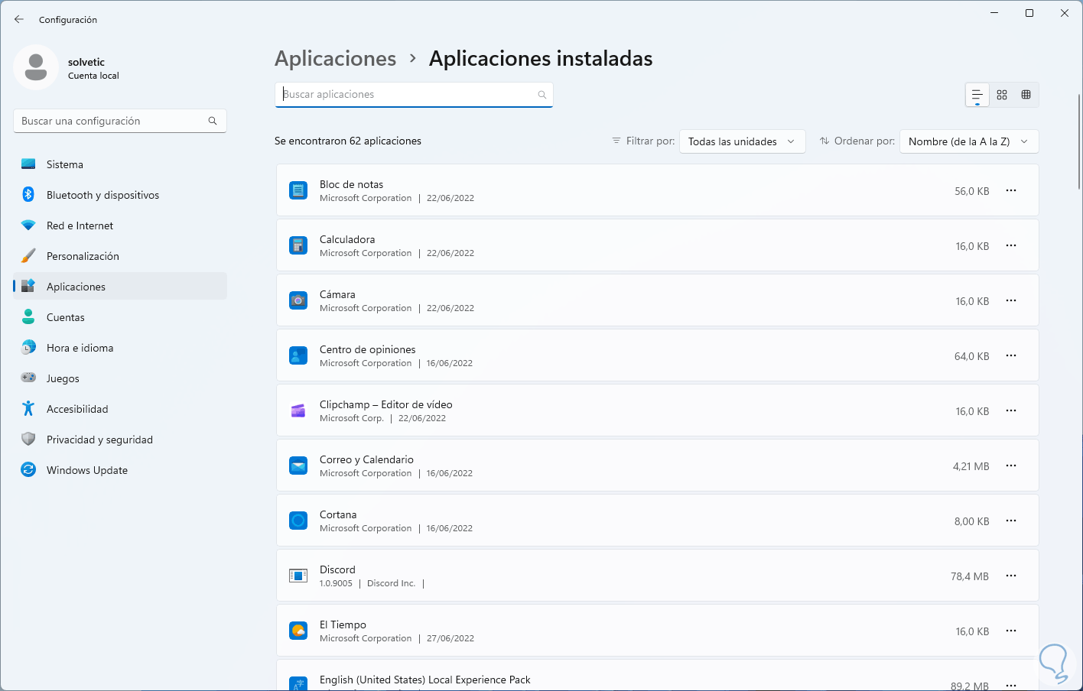Viewport: 1083px width, 691px height.
Task: Click the Correo y Calendario app icon
Action: [x=298, y=466]
